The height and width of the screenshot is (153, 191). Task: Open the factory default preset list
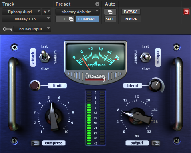tap(78, 12)
